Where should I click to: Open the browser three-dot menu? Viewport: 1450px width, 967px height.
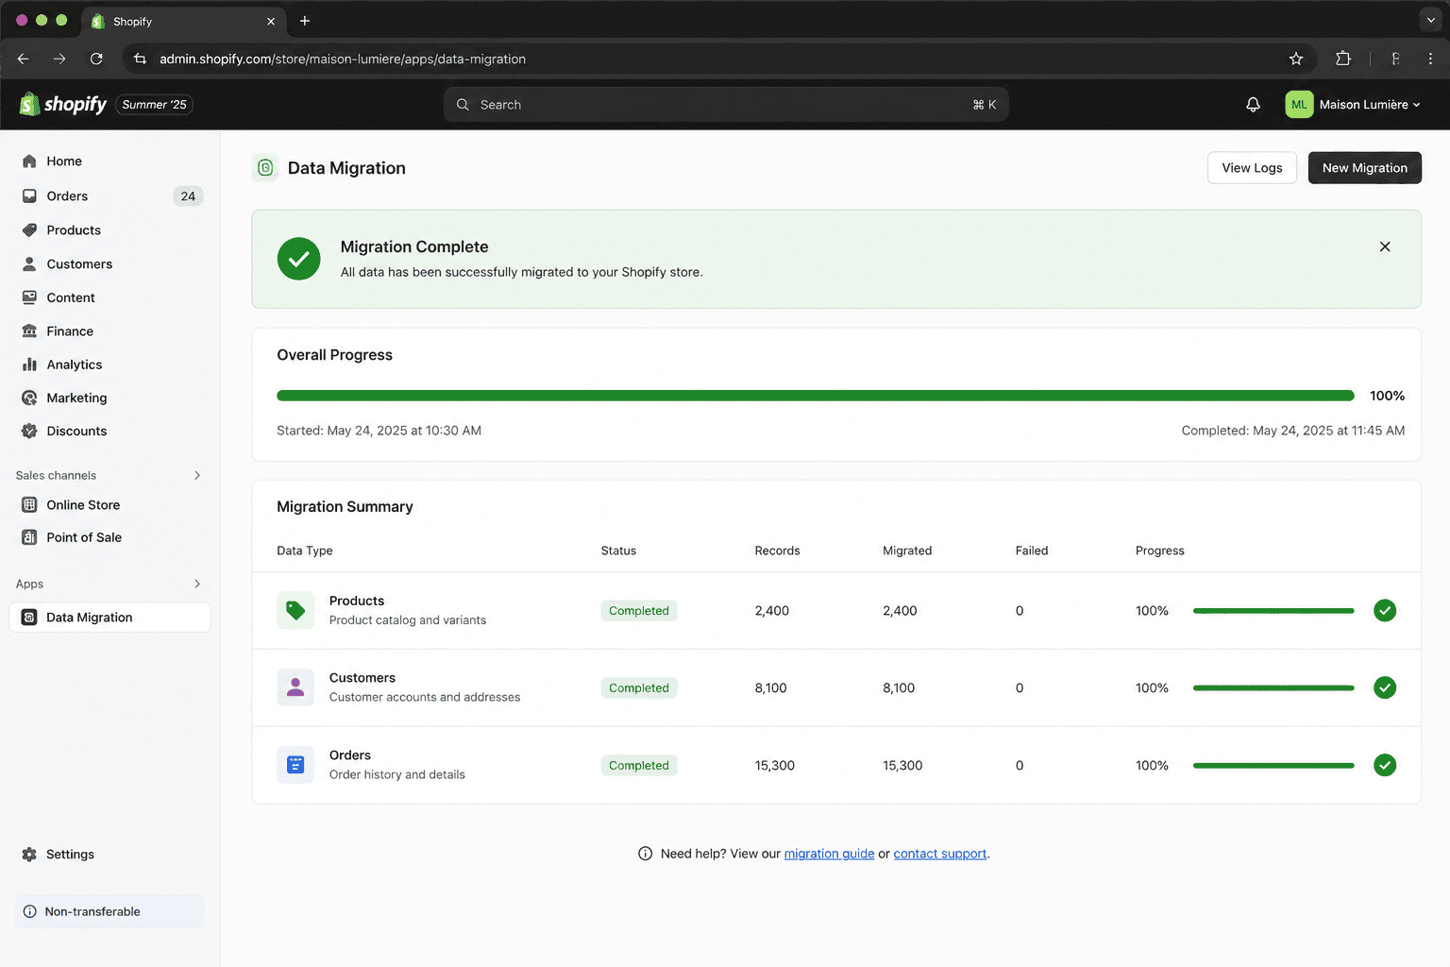[1430, 59]
